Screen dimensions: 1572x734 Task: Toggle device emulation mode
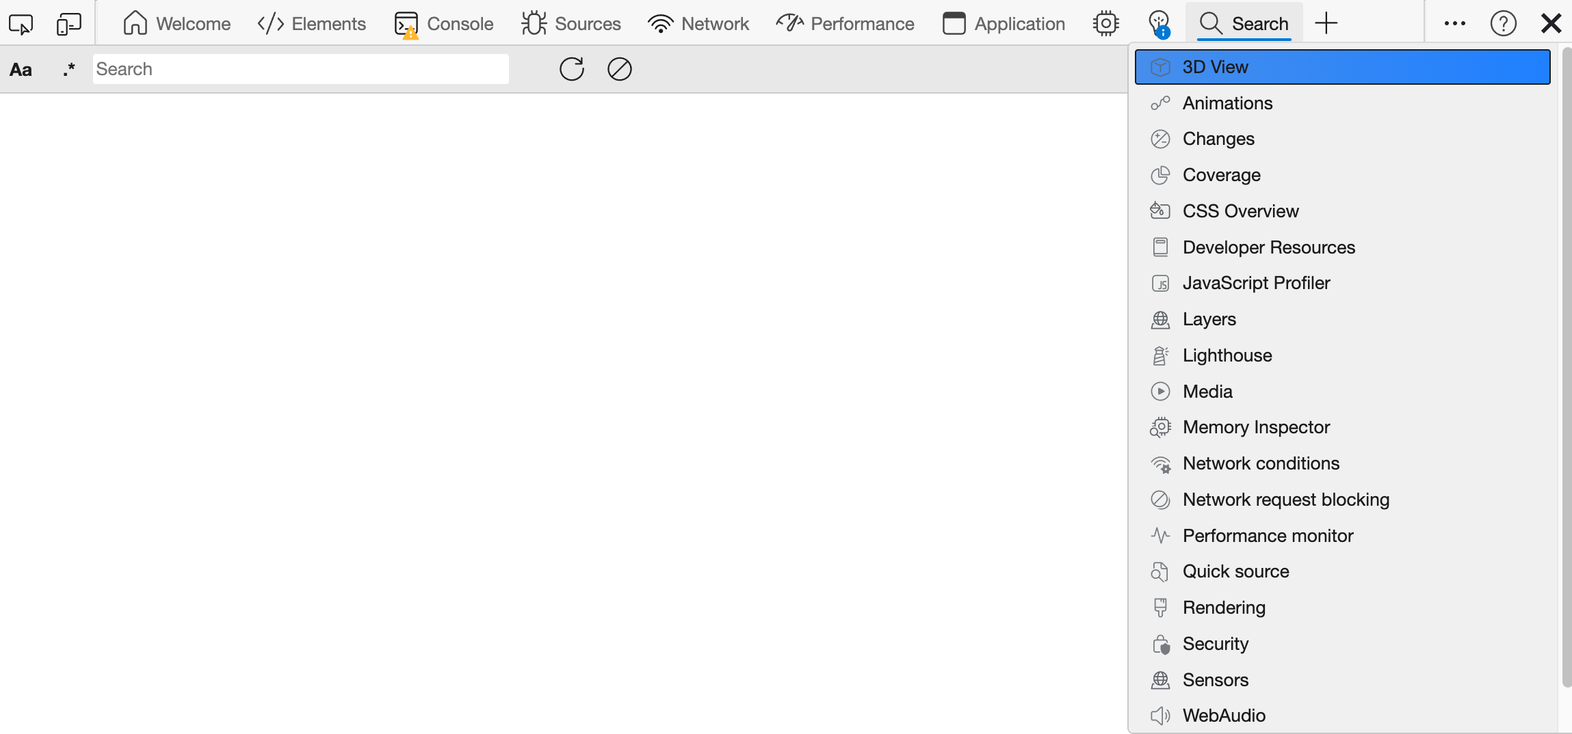(69, 23)
